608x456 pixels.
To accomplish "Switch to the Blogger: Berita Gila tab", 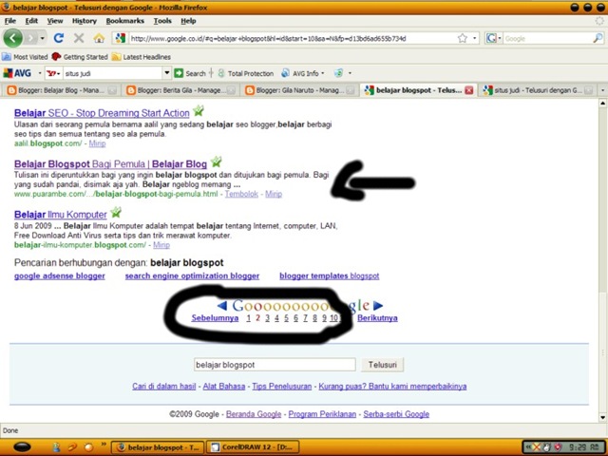I will click(179, 90).
